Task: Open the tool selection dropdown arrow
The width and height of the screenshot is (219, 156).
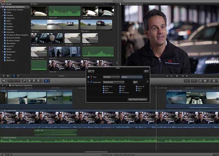Action: pyautogui.click(x=49, y=81)
